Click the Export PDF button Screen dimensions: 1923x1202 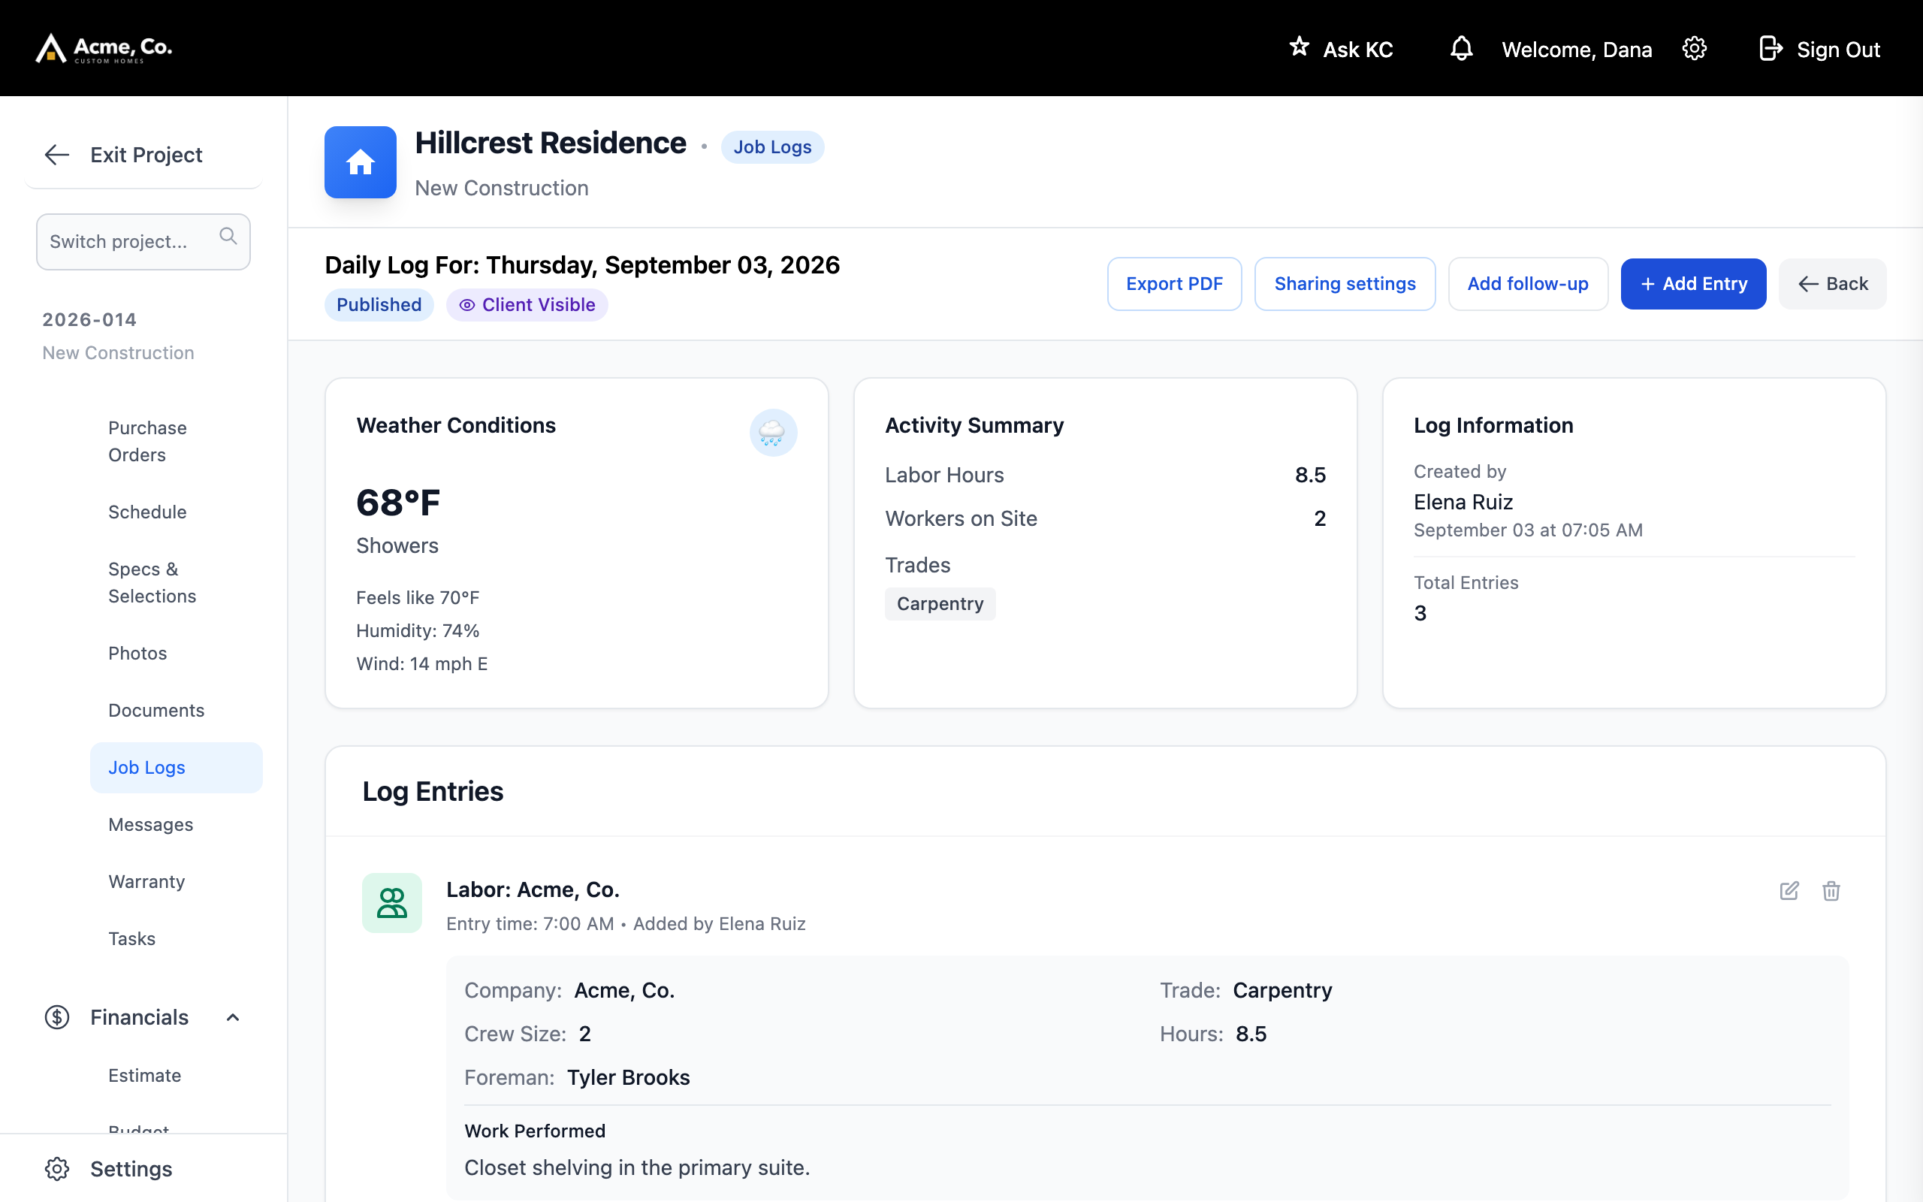[1173, 284]
